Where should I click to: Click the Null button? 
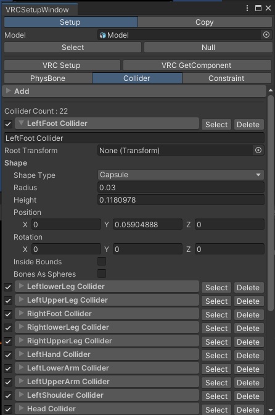(208, 48)
